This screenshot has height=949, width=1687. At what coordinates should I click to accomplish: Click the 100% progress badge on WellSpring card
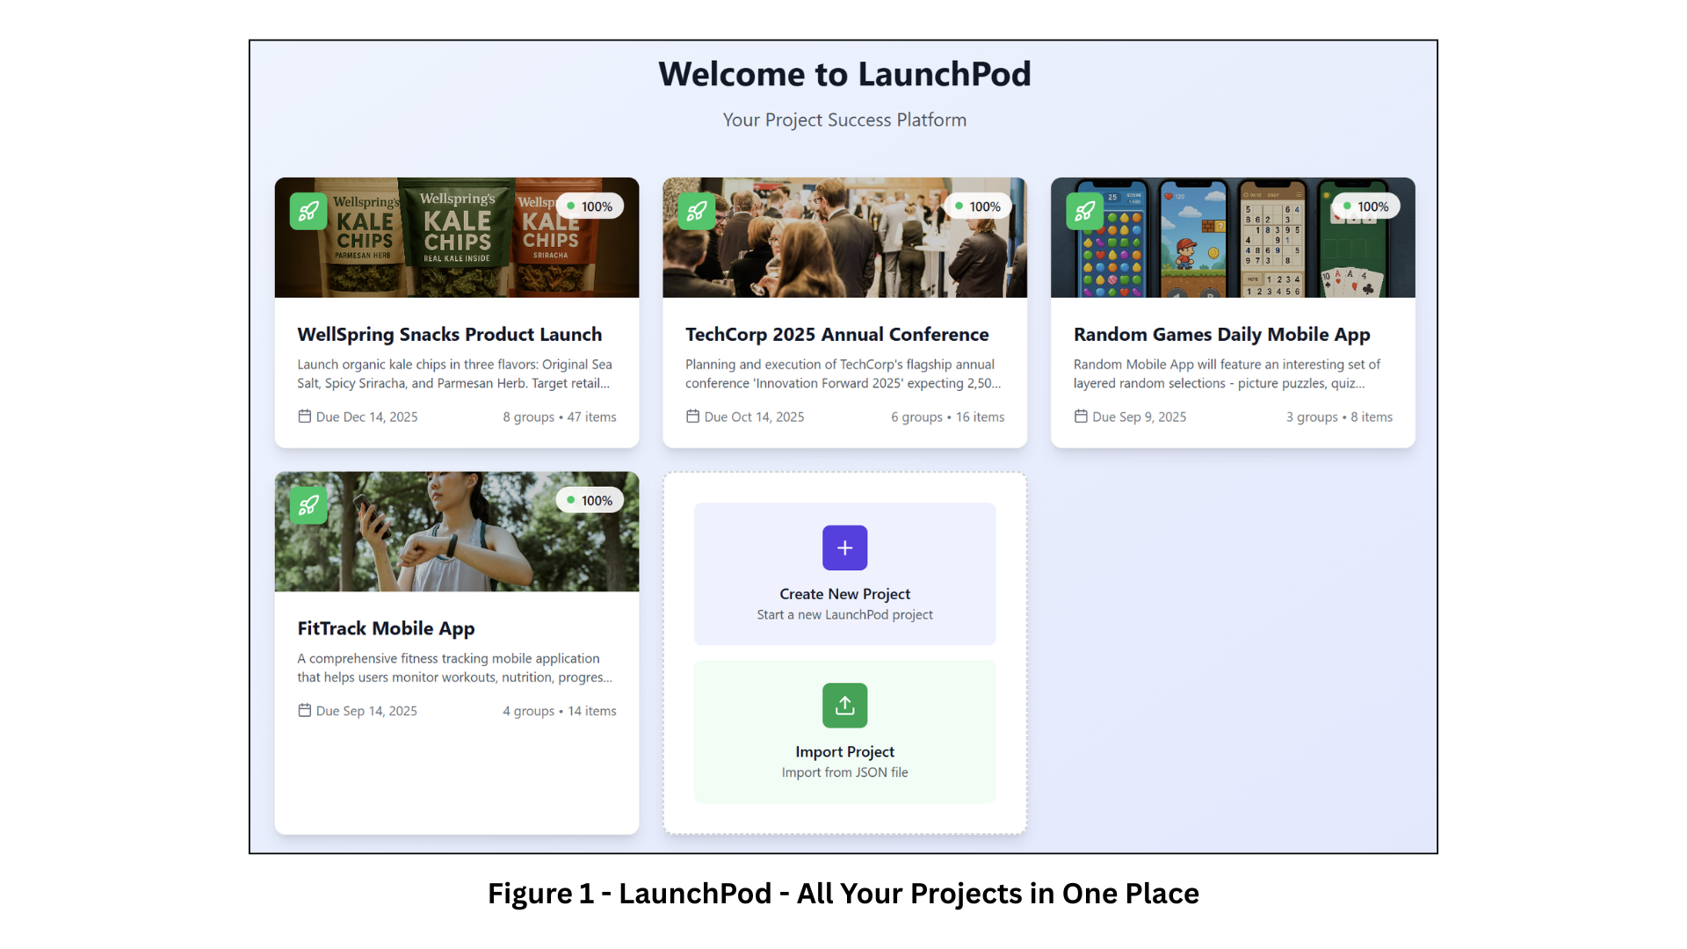590,206
